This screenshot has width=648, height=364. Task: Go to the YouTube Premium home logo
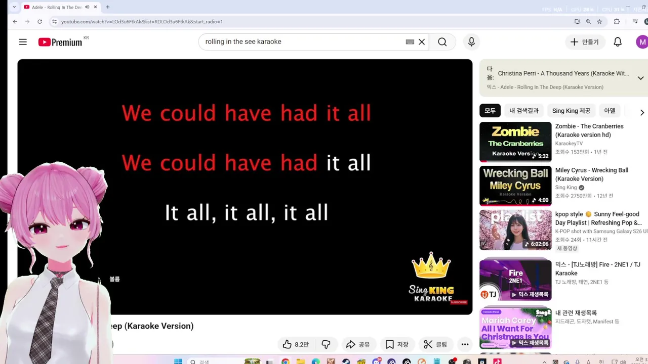pyautogui.click(x=60, y=42)
